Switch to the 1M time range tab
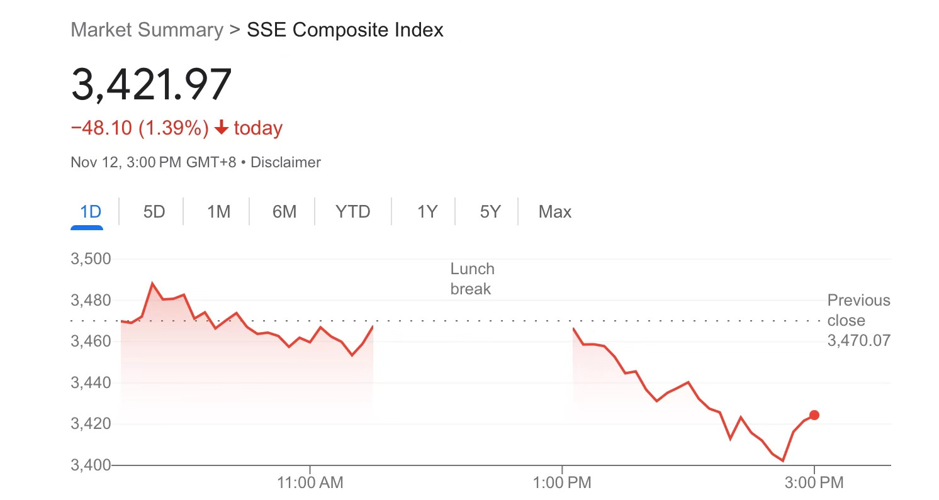The height and width of the screenshot is (500, 939). 219,212
